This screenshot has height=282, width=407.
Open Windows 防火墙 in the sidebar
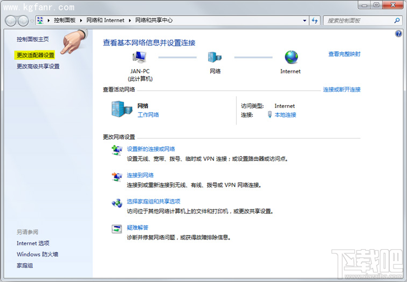[37, 254]
